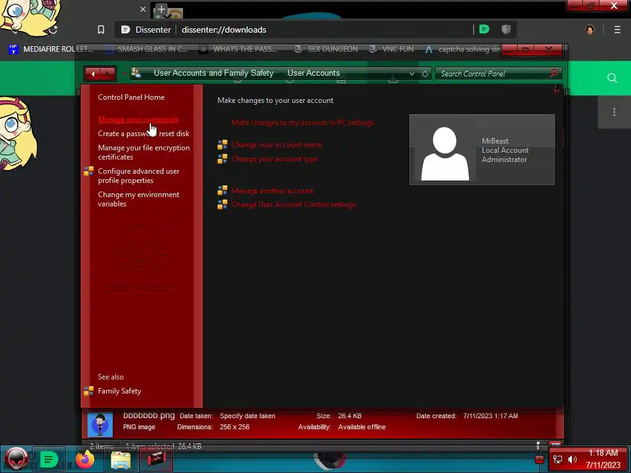Open Control Panel Home
Image resolution: width=631 pixels, height=473 pixels.
tap(131, 97)
